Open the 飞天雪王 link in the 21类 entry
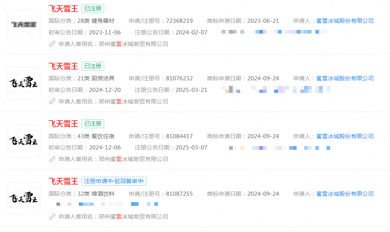This screenshot has height=232, width=390. click(62, 66)
